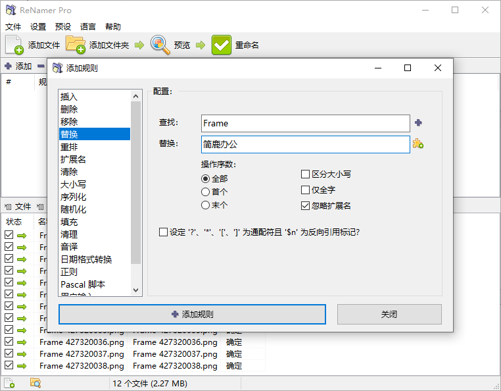The image size is (501, 391).
Task: Click the rule list scroll down arrow
Action: 136,290
